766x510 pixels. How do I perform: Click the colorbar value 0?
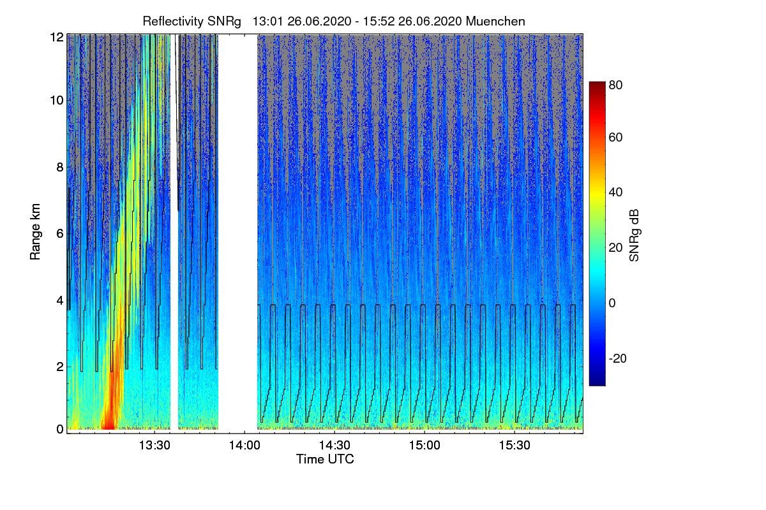pos(612,303)
